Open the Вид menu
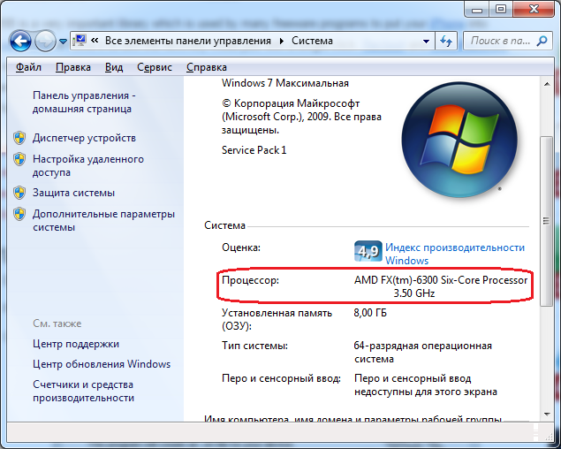This screenshot has height=449, width=561. [x=114, y=67]
